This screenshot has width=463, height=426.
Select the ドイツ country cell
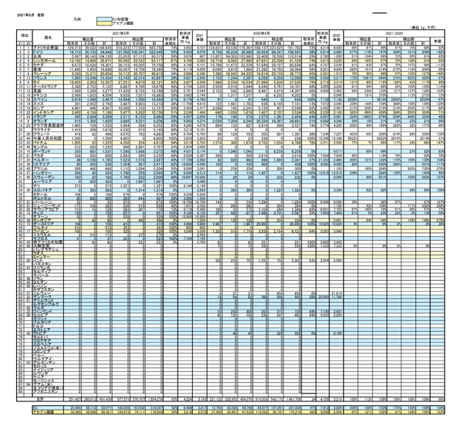coord(48,52)
